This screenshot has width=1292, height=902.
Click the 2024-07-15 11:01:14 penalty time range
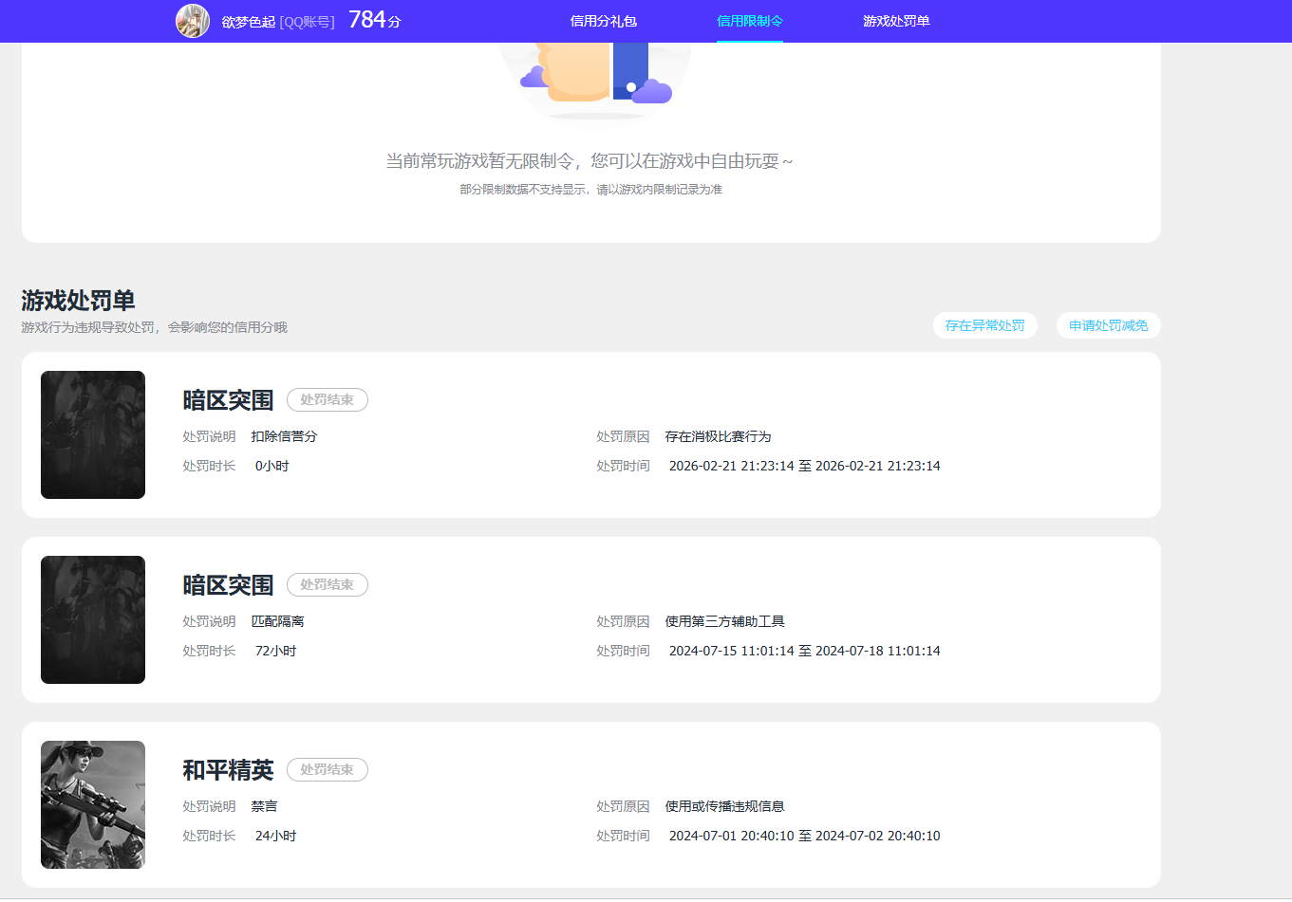[x=805, y=651]
